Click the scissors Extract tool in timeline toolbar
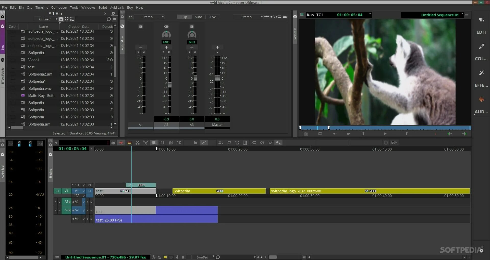Viewport: 490px width, 260px height. pyautogui.click(x=138, y=143)
